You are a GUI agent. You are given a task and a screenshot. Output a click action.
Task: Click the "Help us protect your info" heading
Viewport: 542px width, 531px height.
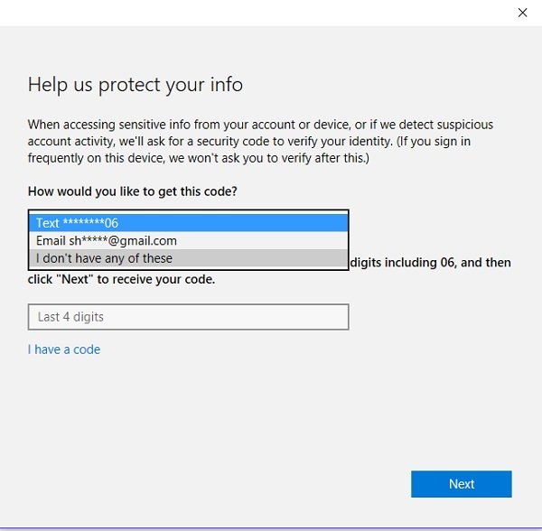pos(135,85)
